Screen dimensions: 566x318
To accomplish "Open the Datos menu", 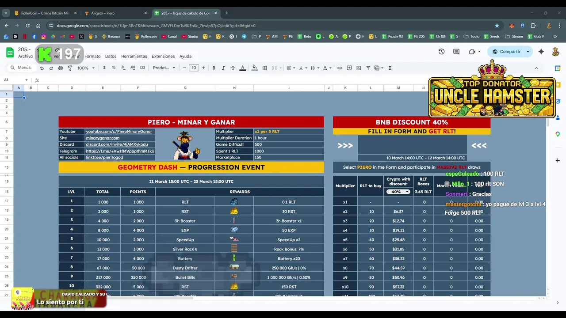I will (x=111, y=57).
